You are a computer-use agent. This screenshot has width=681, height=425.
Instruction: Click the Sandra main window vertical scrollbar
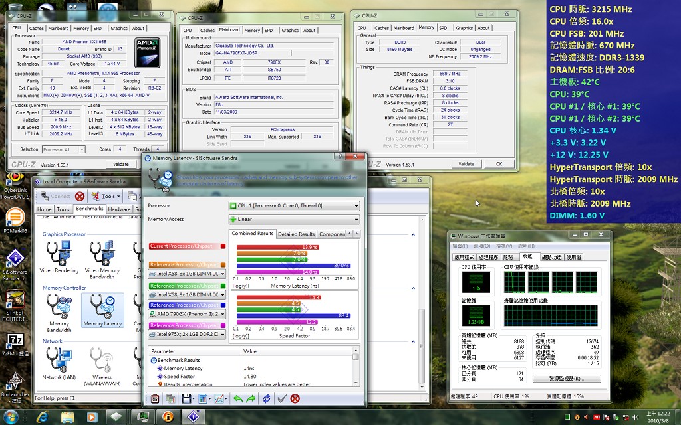click(421, 303)
